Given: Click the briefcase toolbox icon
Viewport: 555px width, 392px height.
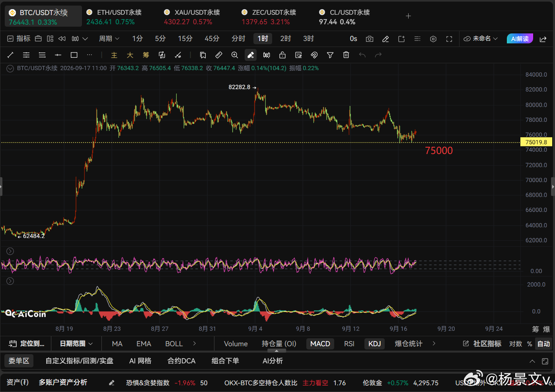Looking at the screenshot, I should pos(38,39).
